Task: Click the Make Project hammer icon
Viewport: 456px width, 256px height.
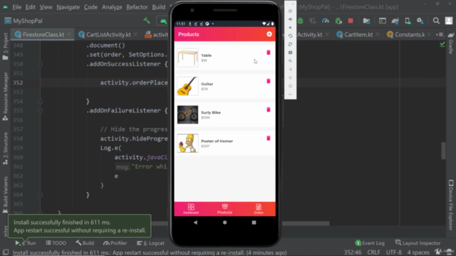Action: pos(147,21)
